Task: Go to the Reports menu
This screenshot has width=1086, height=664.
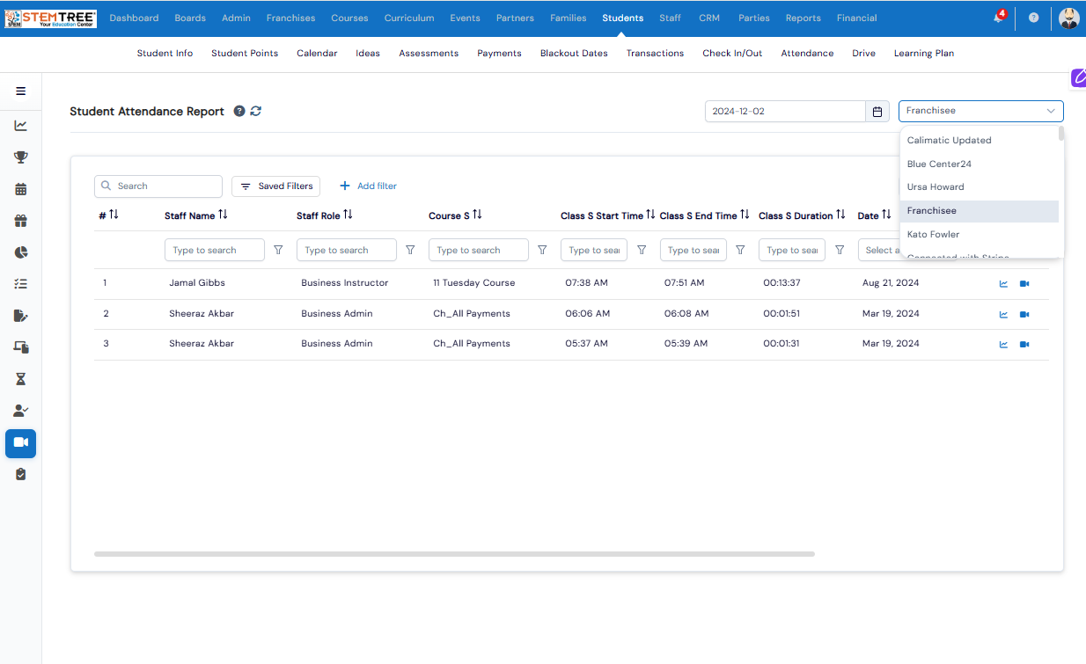Action: click(803, 18)
